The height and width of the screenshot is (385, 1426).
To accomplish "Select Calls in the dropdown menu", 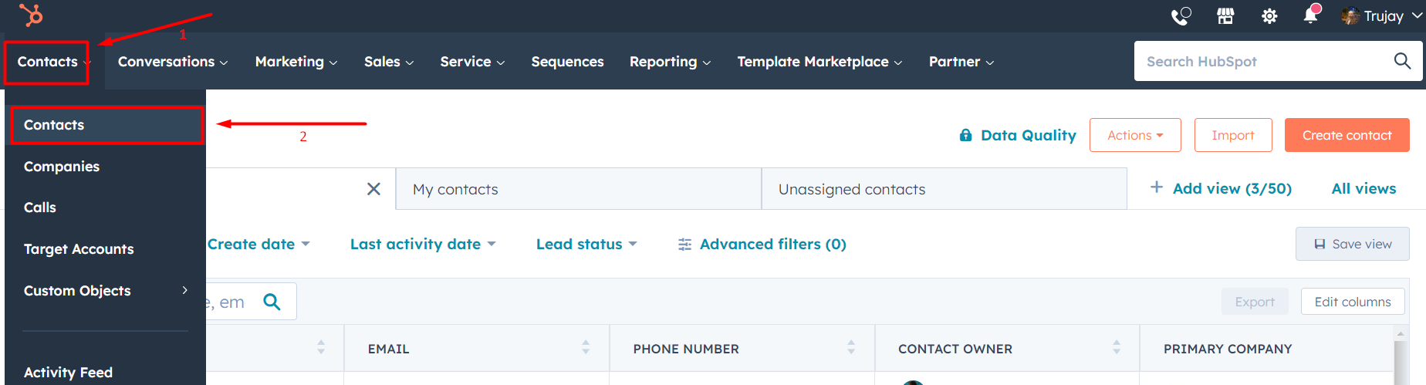I will (40, 208).
